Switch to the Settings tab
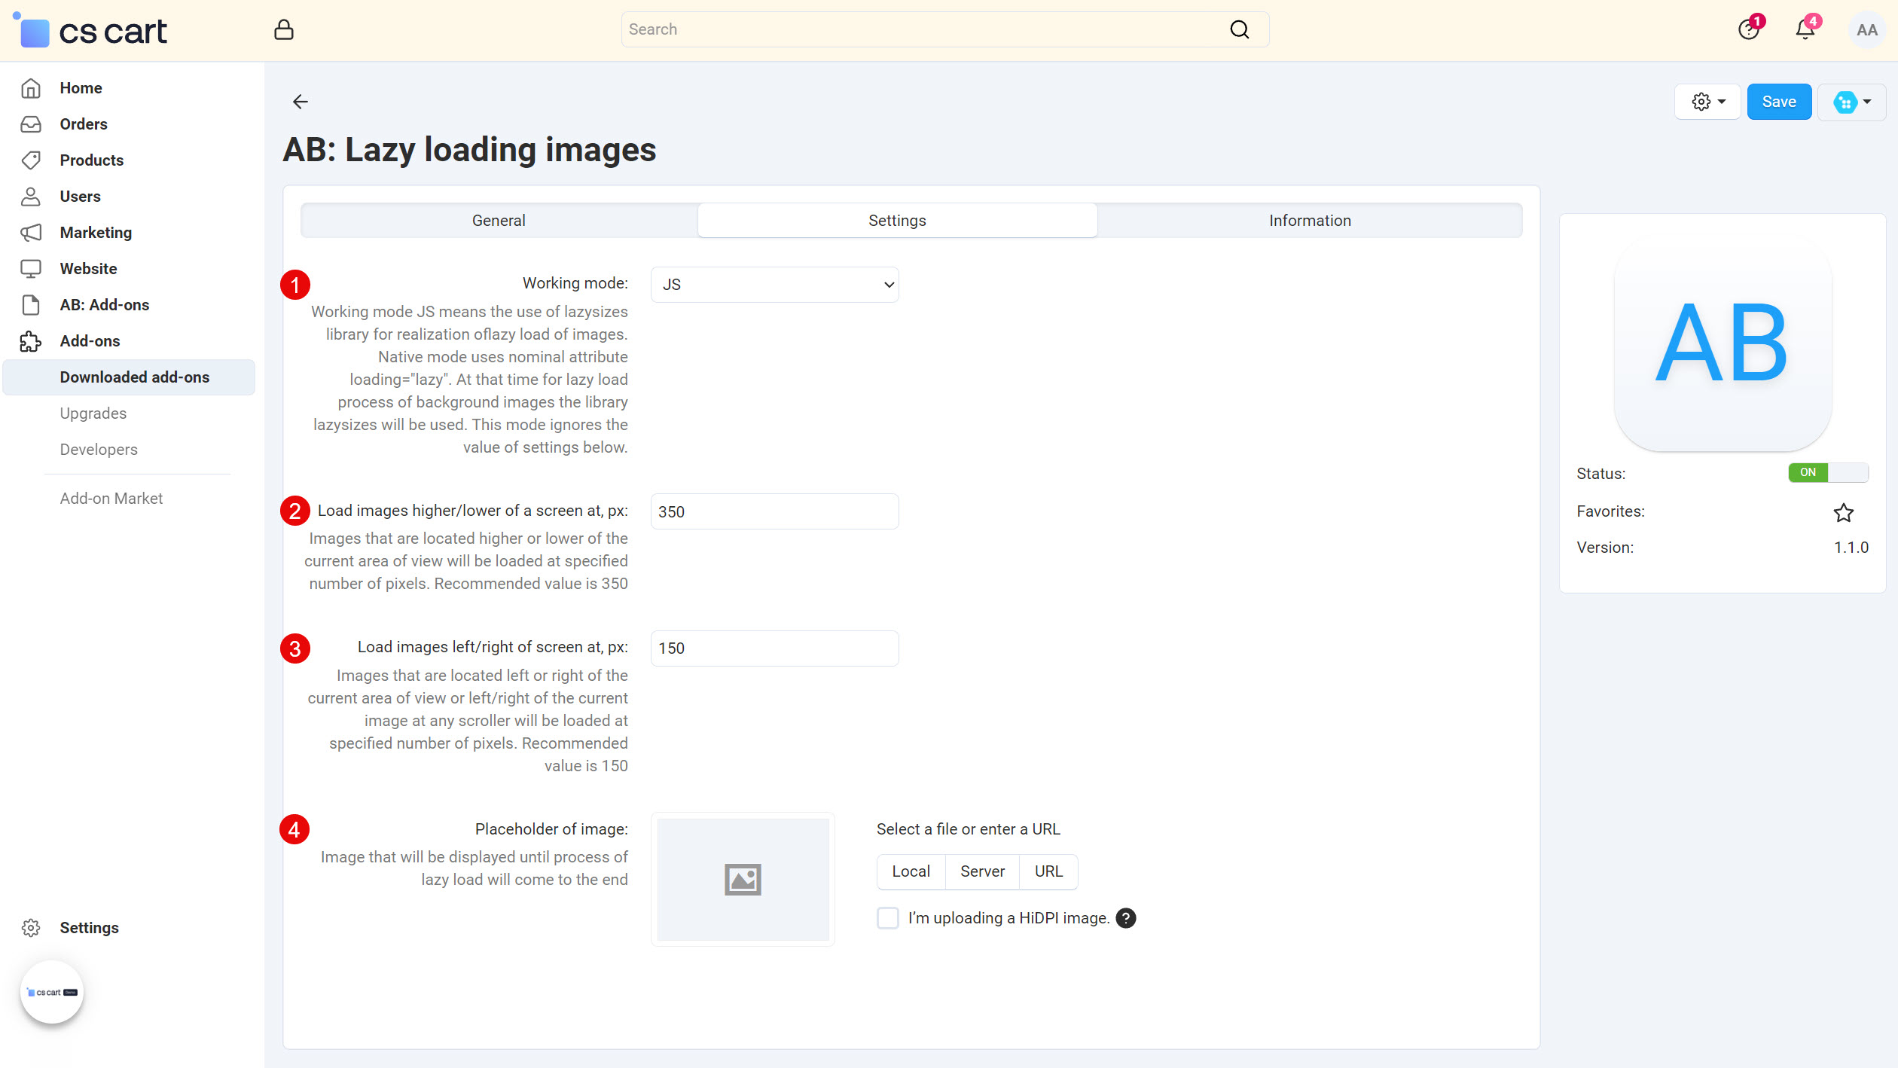The height and width of the screenshot is (1068, 1898). [x=897, y=221]
